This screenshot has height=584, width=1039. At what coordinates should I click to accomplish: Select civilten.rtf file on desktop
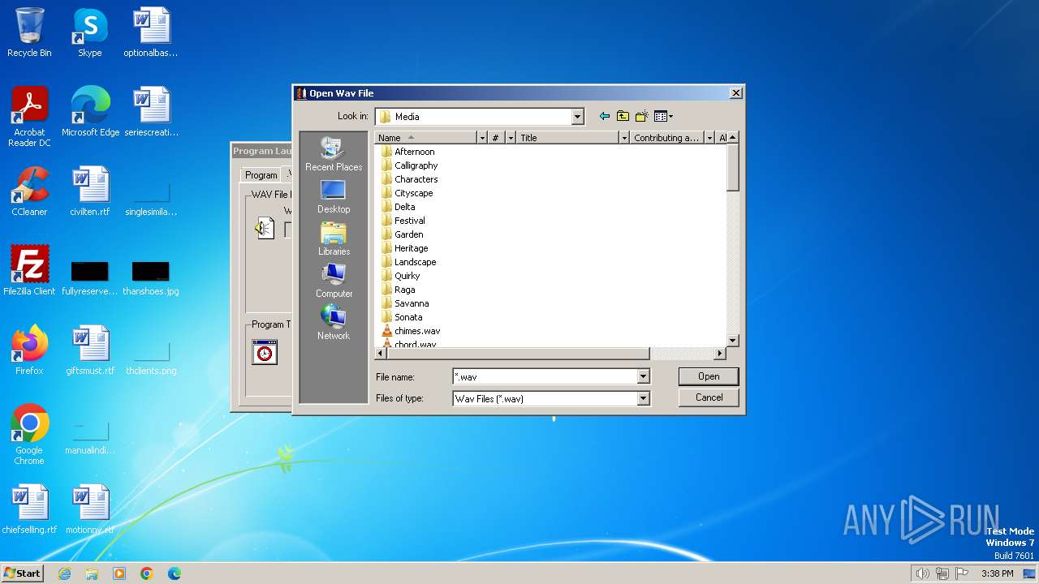pyautogui.click(x=89, y=191)
